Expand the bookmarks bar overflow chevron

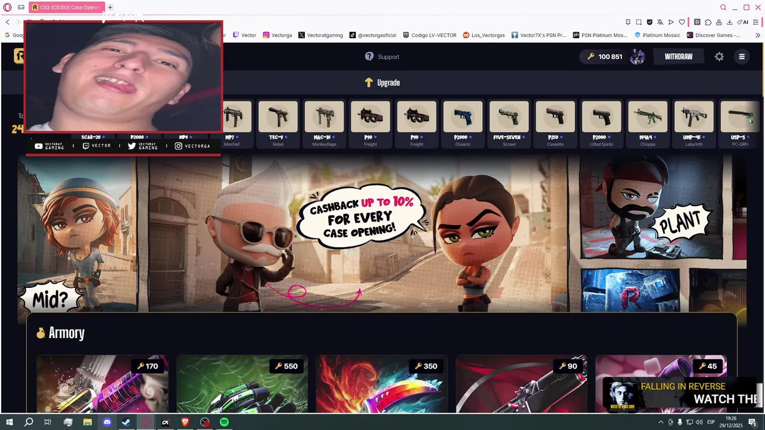758,35
